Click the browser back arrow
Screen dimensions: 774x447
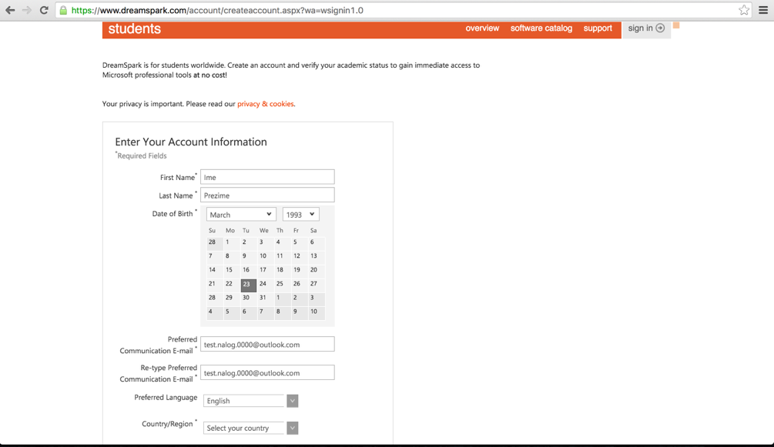[10, 10]
